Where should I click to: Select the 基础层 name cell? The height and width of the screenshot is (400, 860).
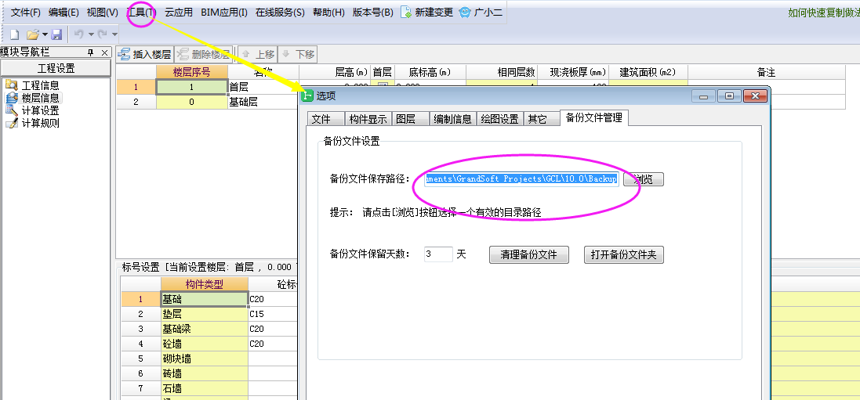(263, 102)
